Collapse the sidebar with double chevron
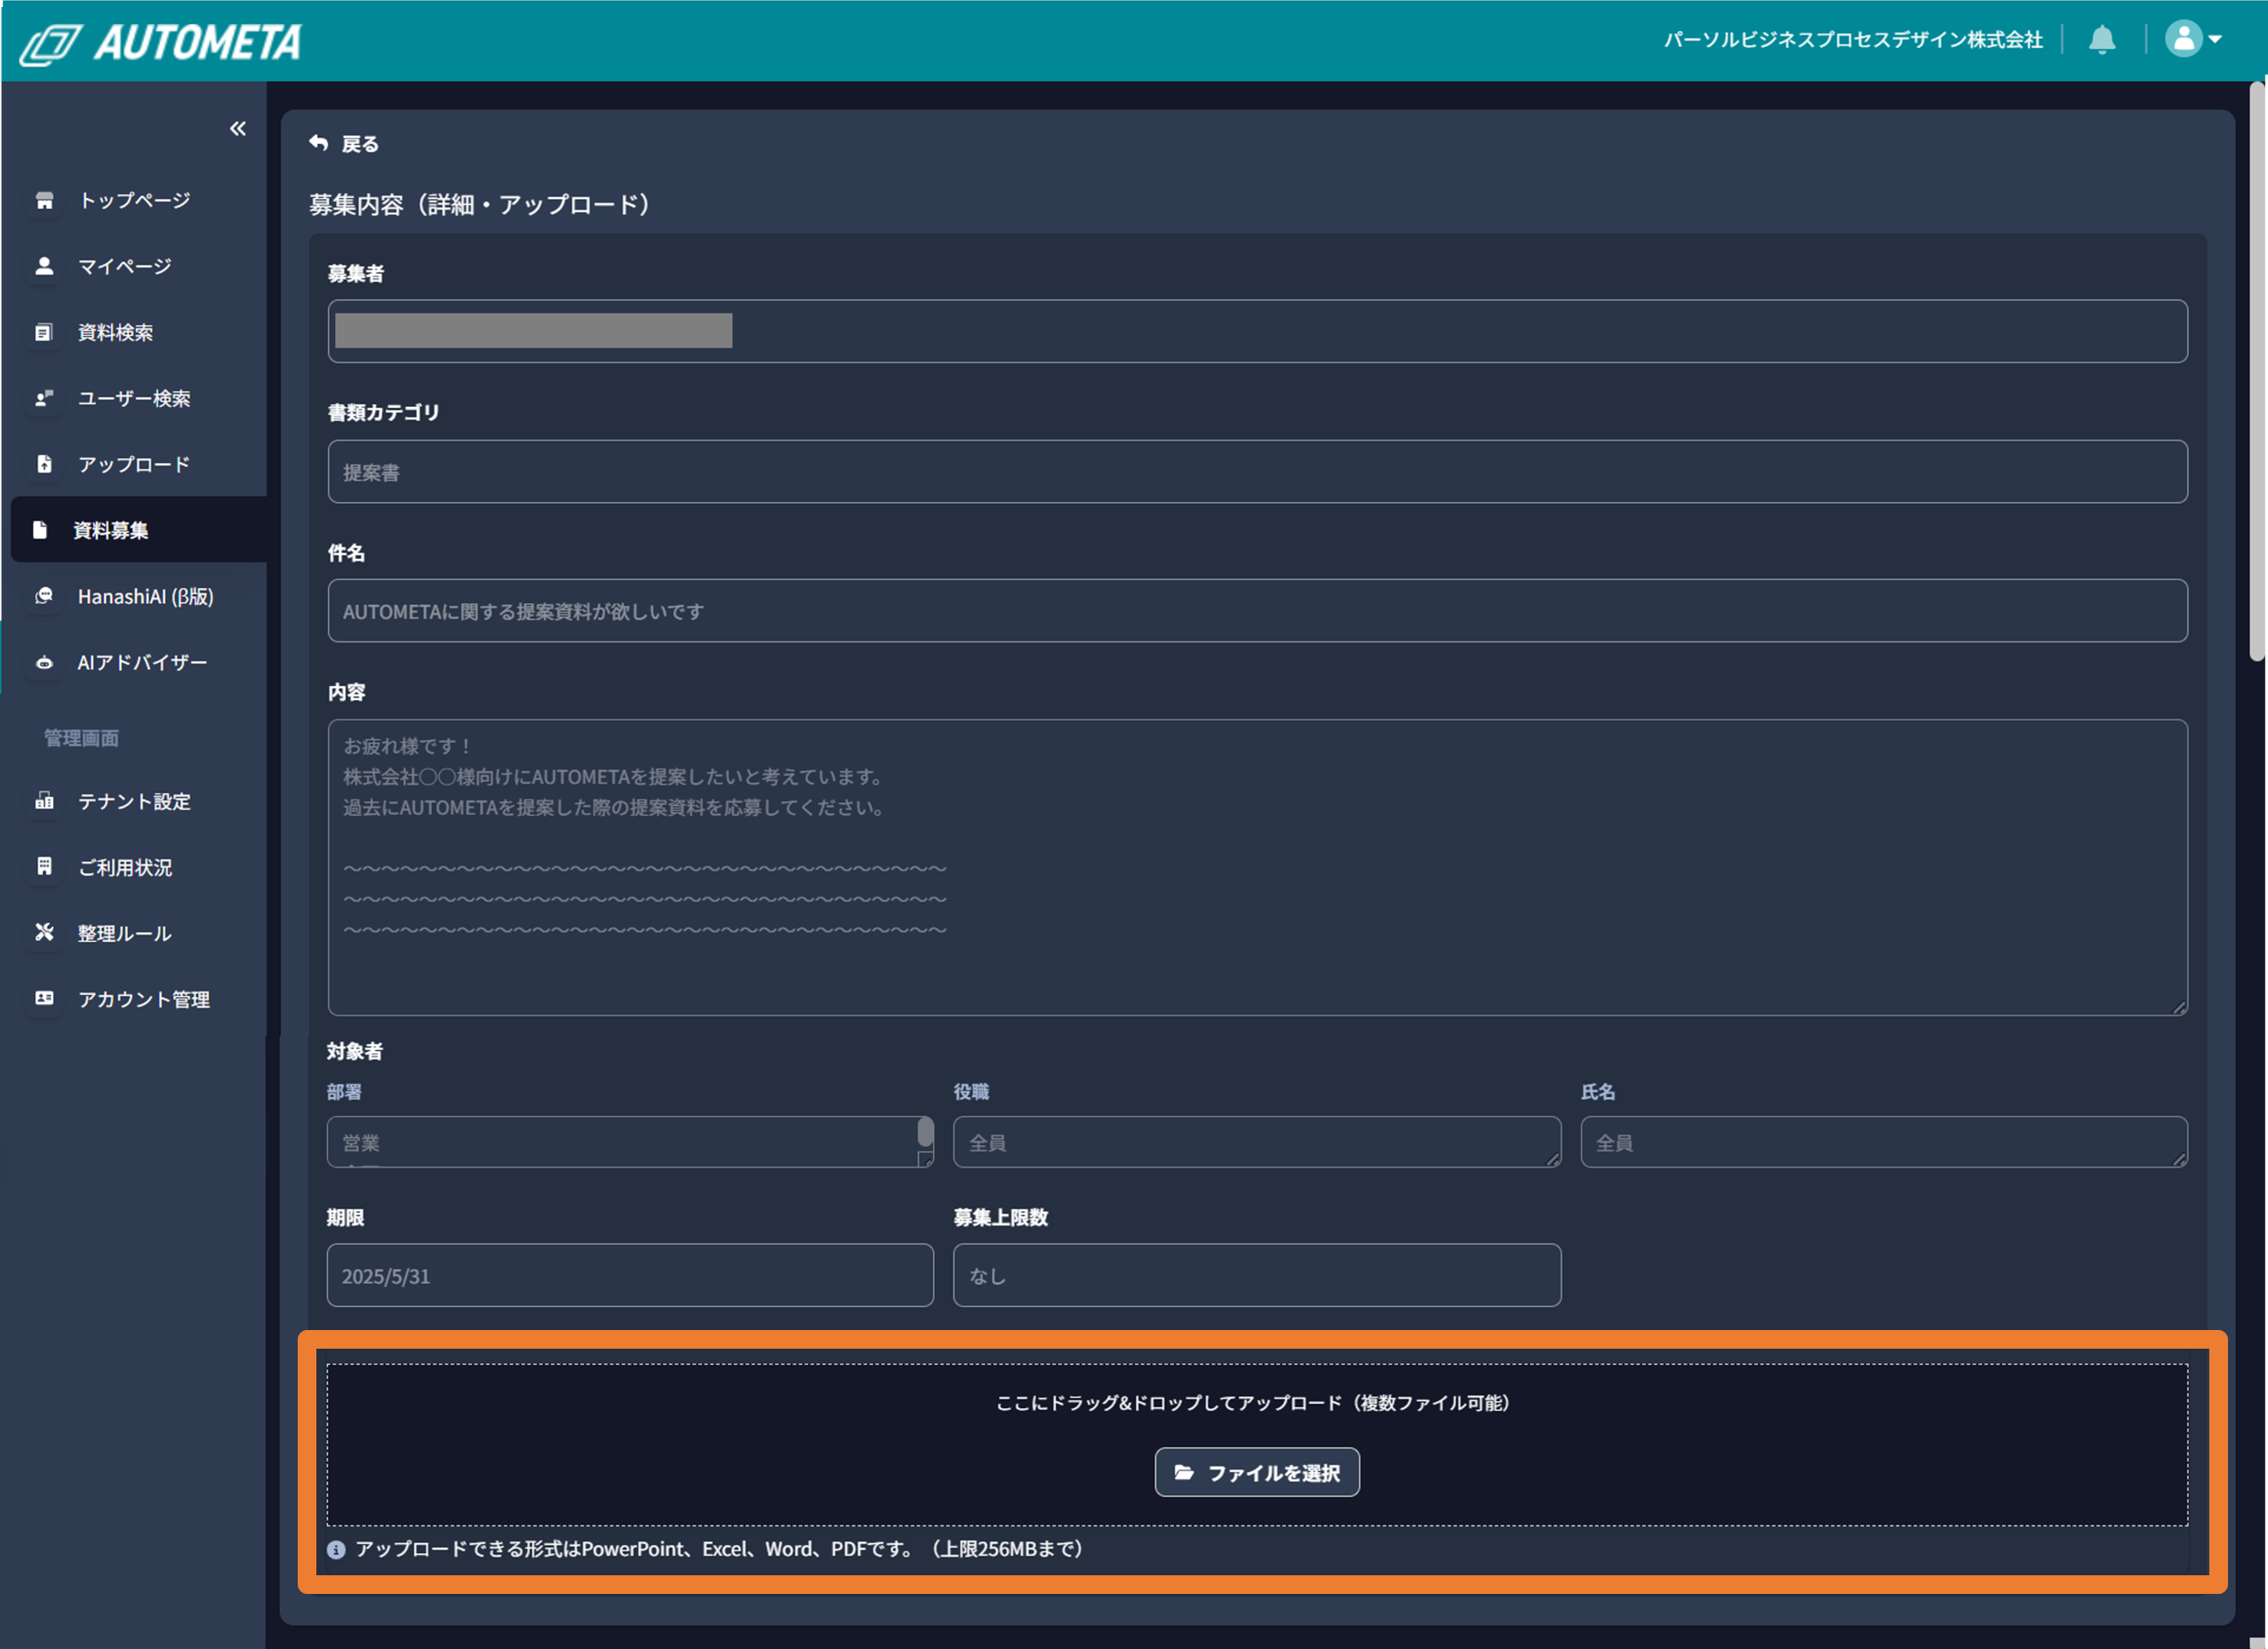Image resolution: width=2268 pixels, height=1649 pixels. 237,128
